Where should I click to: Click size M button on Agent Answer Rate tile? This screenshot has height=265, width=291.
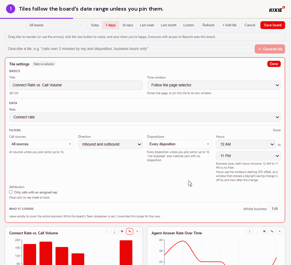point(264,231)
